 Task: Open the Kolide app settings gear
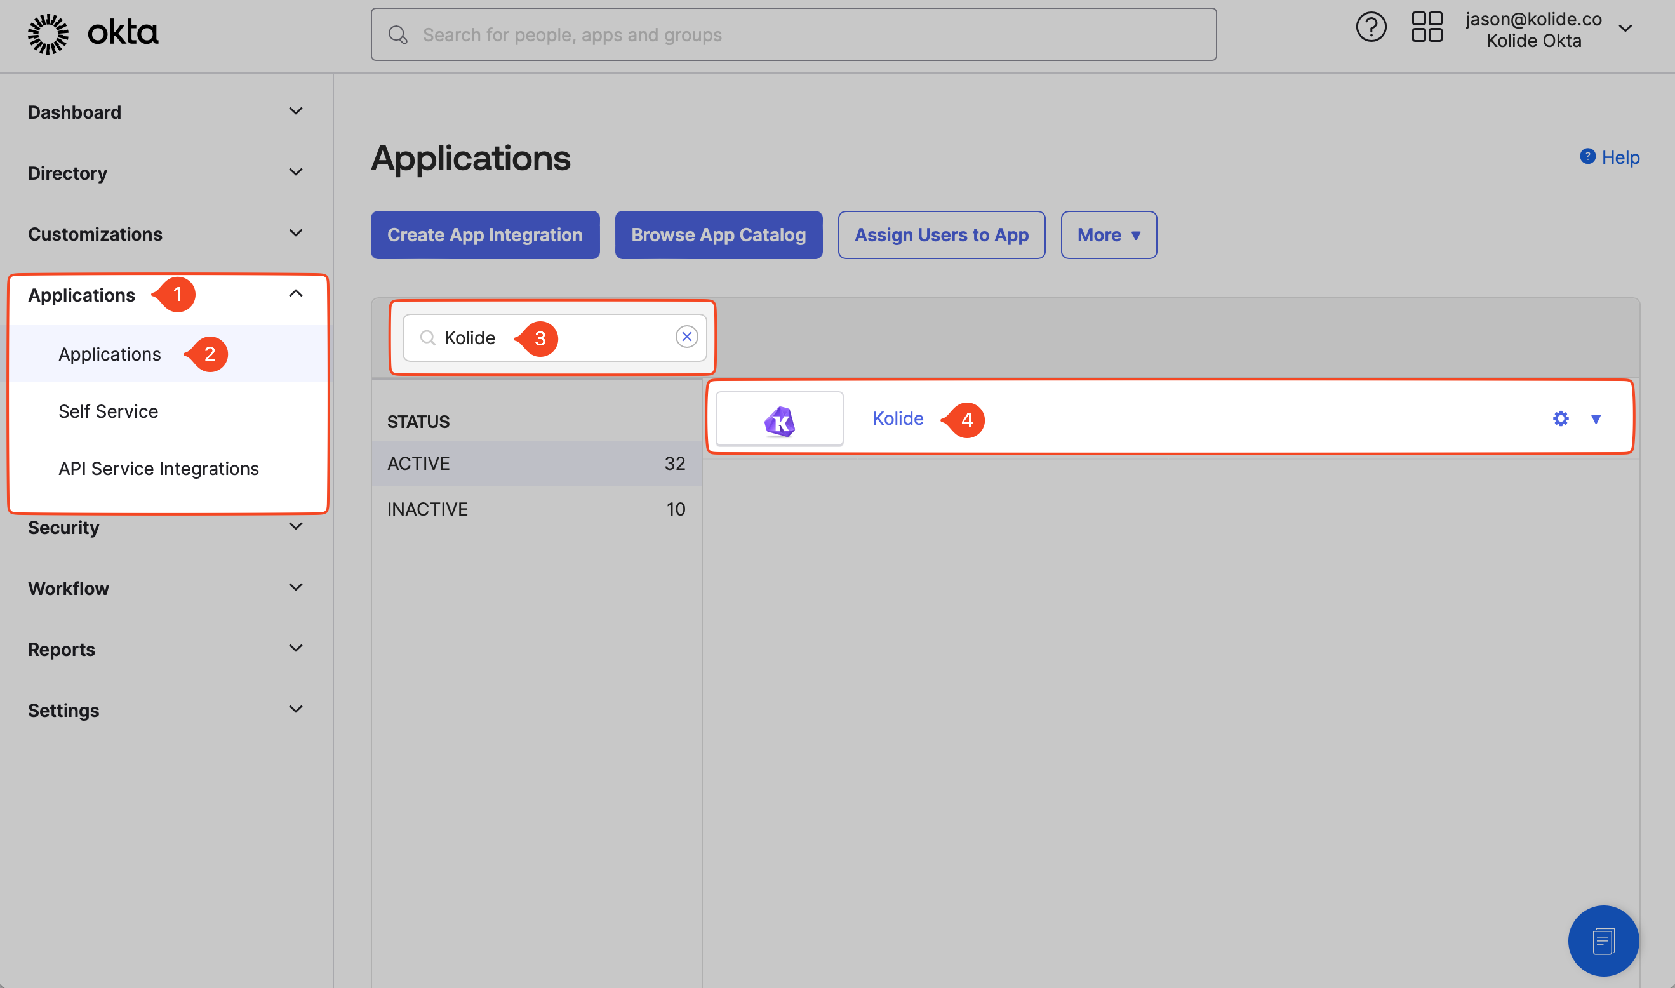(1561, 419)
